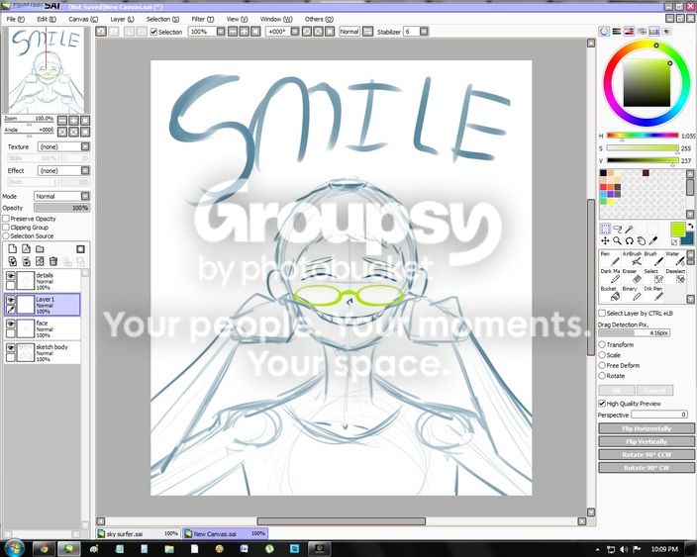The height and width of the screenshot is (557, 697).
Task: Open the Effect dropdown
Action: click(85, 170)
